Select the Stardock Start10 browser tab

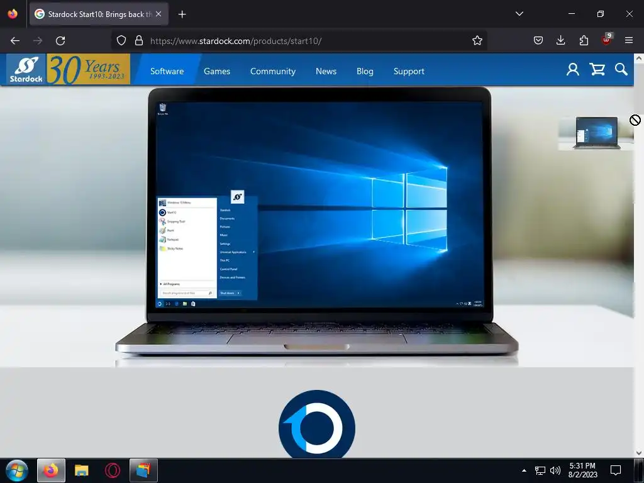tap(99, 14)
